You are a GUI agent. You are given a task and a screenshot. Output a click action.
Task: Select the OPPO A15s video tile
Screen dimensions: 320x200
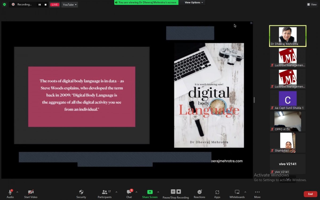click(288, 121)
